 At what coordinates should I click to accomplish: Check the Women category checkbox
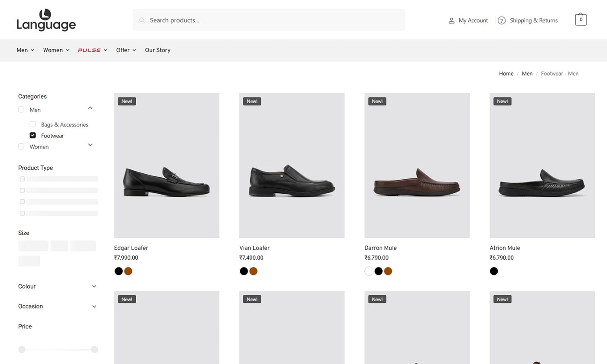click(21, 146)
